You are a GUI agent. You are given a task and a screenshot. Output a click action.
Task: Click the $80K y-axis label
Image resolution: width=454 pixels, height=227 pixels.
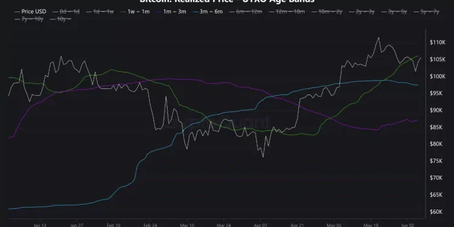click(436, 144)
